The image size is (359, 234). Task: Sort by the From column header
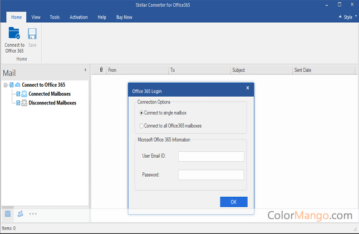click(137, 70)
